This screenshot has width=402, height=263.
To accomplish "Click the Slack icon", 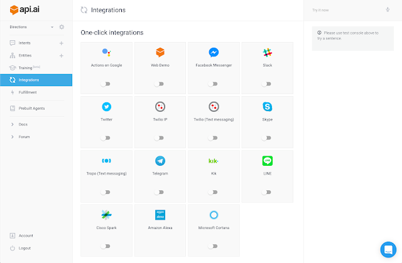I will pyautogui.click(x=268, y=52).
